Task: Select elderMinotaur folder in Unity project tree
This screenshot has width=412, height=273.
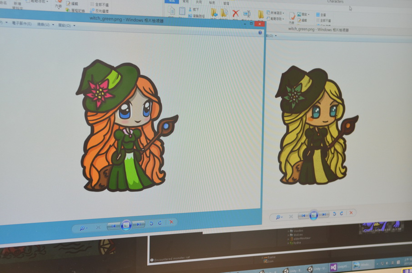Action: 303,238
